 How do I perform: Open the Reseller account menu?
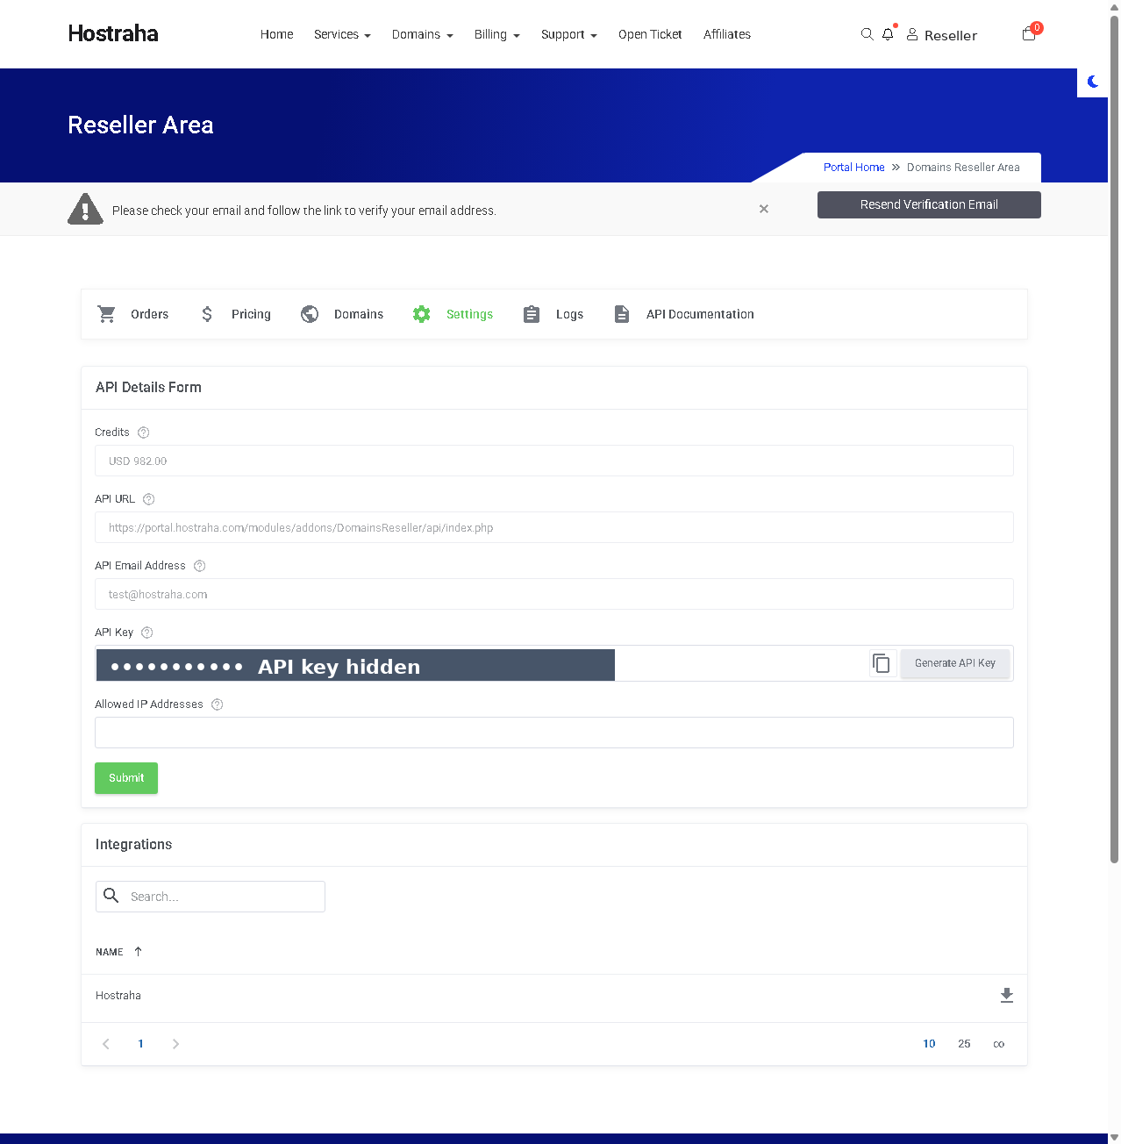coord(942,35)
